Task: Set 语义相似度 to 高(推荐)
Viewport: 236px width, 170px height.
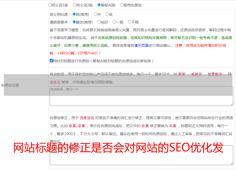Action: point(74,14)
